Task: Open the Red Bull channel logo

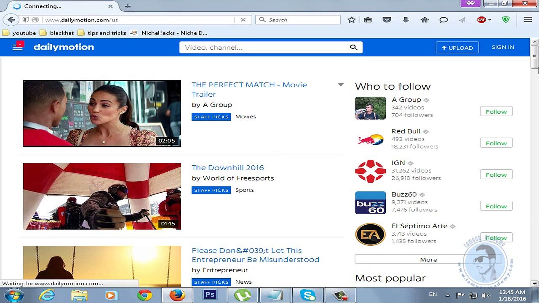Action: pos(370,140)
